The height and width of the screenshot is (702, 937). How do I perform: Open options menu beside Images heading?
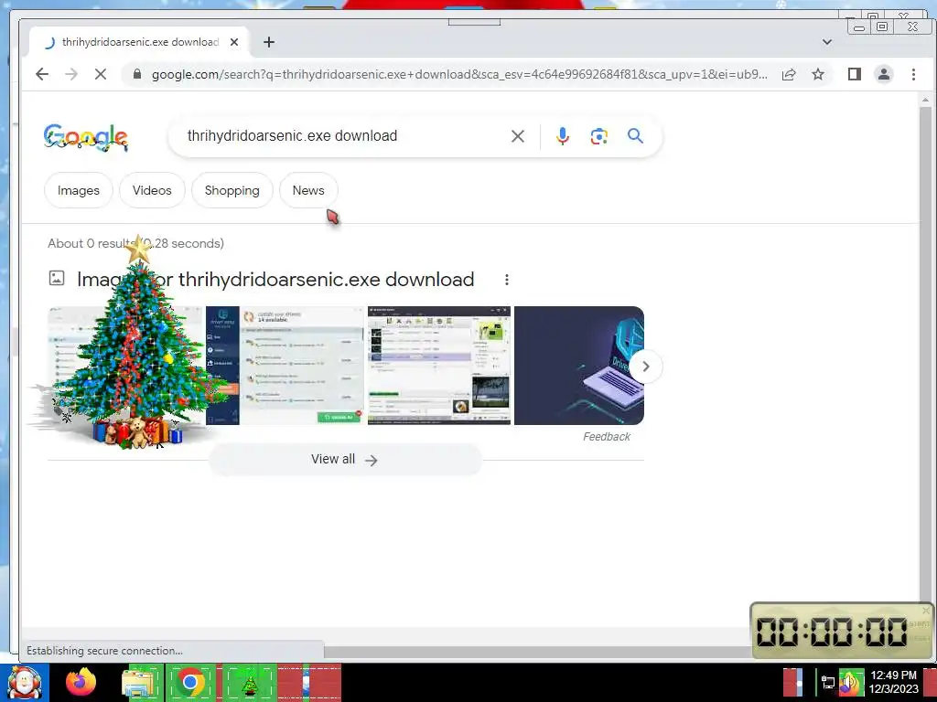pyautogui.click(x=507, y=280)
